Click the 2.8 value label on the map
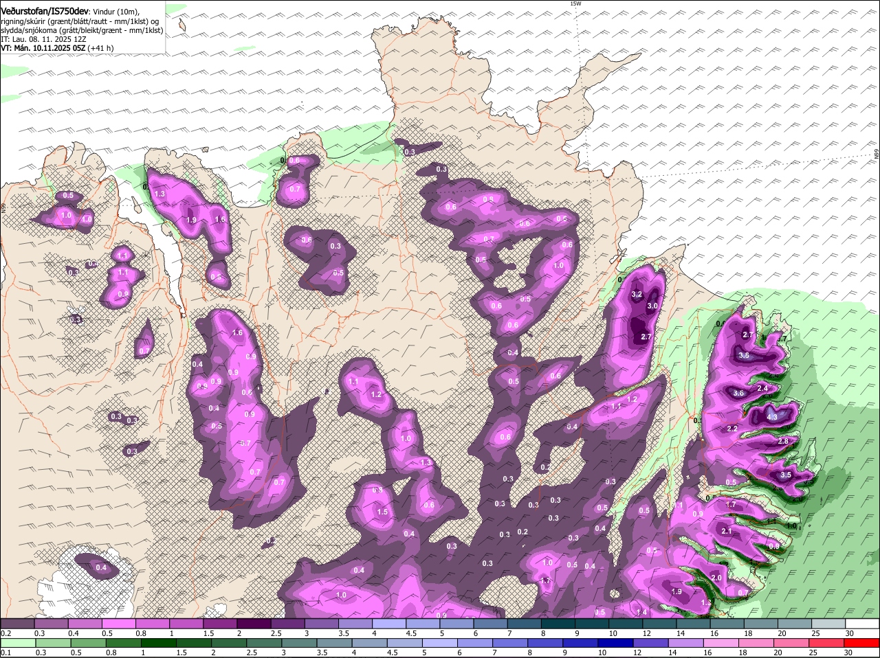This screenshot has height=658, width=880. [782, 441]
